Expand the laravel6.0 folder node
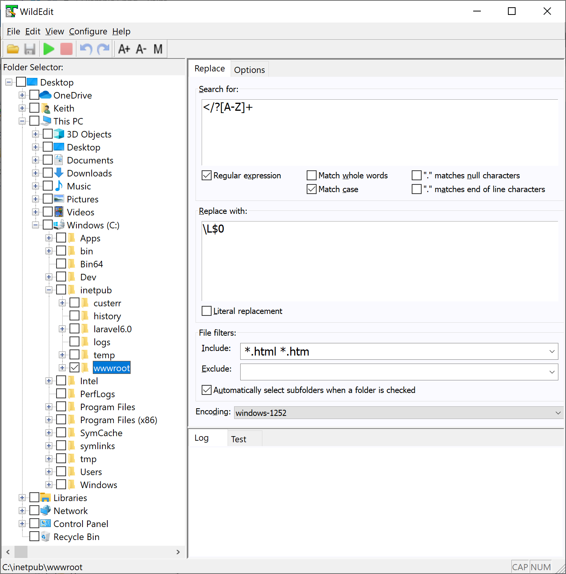 pos(62,329)
